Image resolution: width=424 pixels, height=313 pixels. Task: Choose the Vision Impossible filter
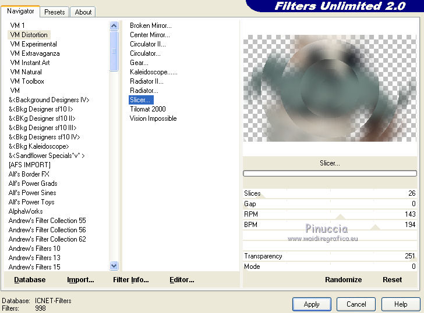point(153,118)
